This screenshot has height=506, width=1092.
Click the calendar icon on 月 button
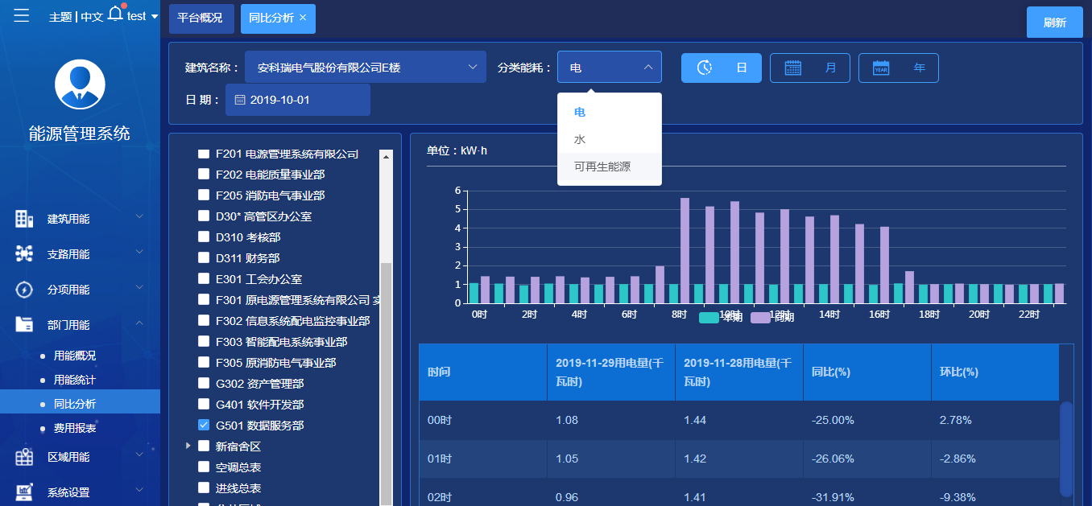coord(793,68)
